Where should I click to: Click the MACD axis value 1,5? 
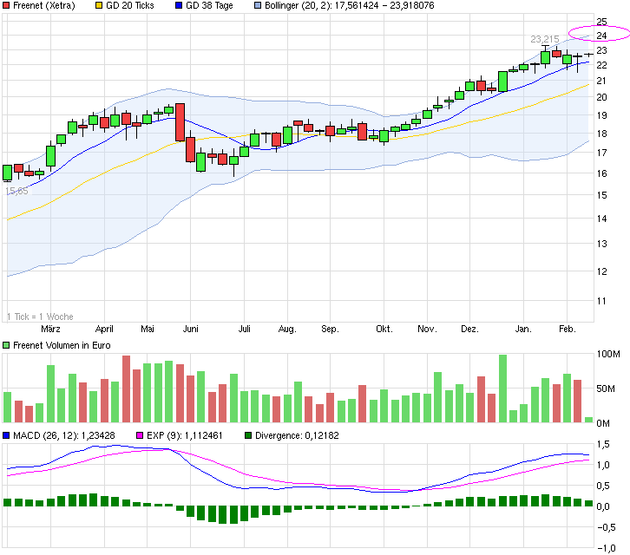pos(603,444)
